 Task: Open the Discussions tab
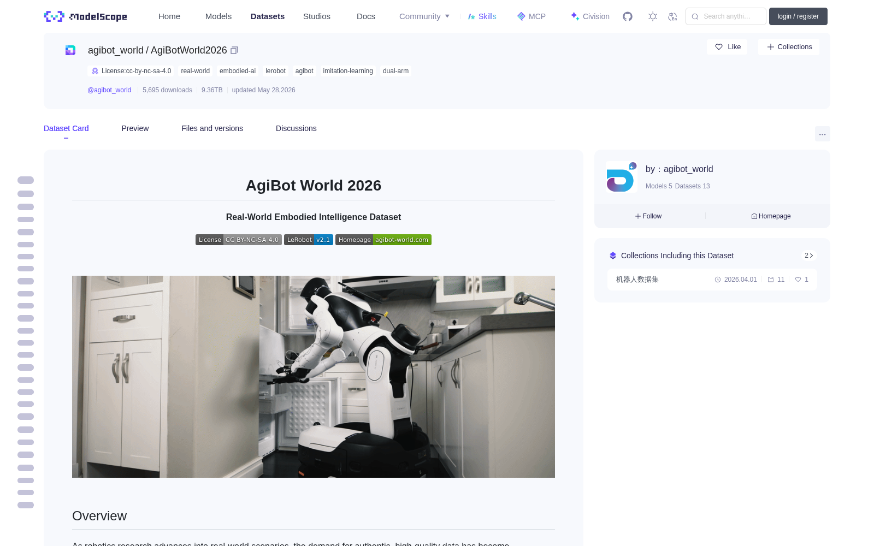pos(296,128)
